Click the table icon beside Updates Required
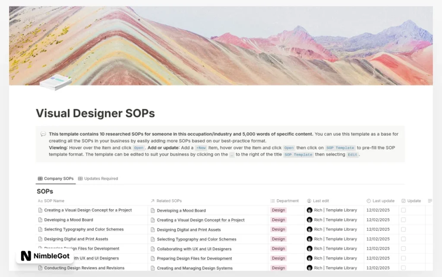Viewport: 442px width, 277px height. pos(80,178)
